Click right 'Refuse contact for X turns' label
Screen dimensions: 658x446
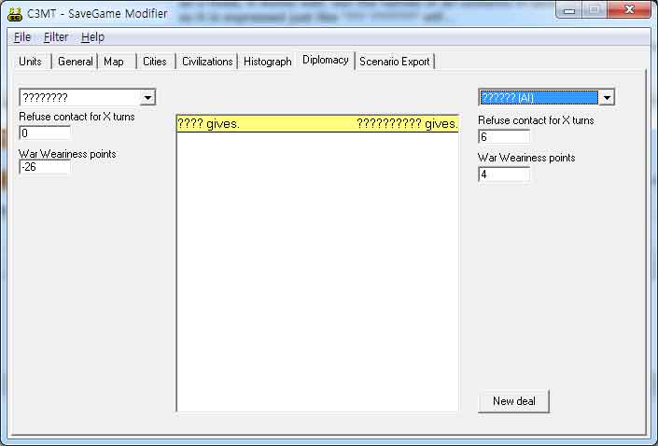tap(536, 120)
